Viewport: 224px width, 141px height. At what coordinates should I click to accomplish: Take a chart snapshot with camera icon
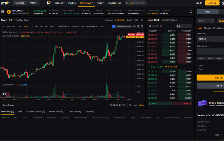134,27
